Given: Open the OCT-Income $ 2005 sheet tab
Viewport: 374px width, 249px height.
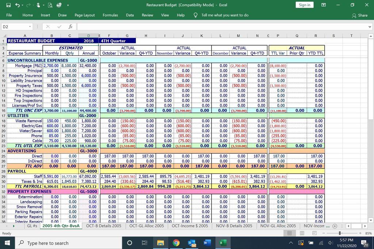Looking at the screenshot, I should click(x=190, y=226).
